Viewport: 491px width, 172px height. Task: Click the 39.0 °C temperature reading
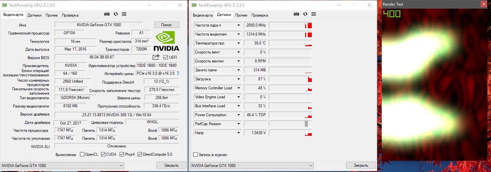256,43
